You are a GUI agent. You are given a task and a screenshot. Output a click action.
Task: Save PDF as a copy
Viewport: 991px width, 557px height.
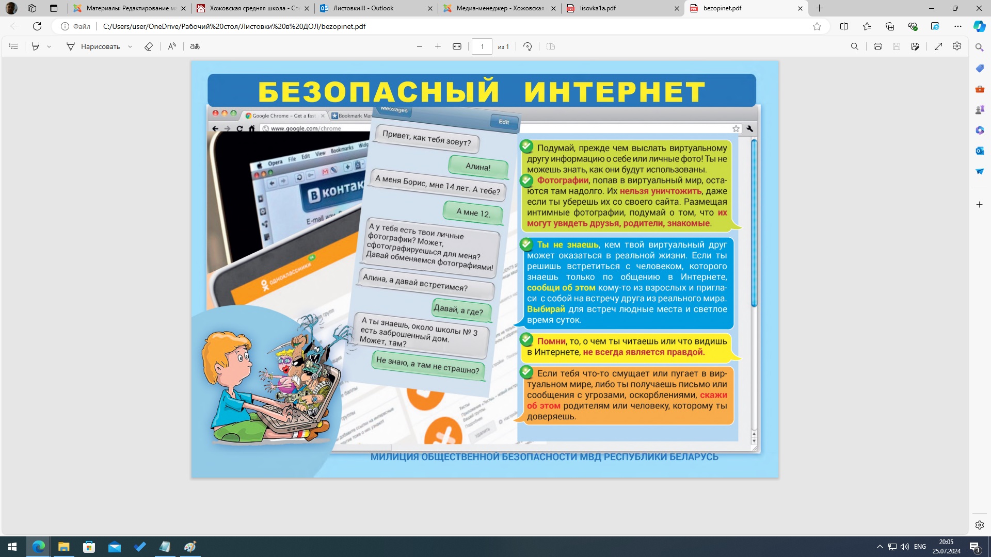(x=915, y=46)
